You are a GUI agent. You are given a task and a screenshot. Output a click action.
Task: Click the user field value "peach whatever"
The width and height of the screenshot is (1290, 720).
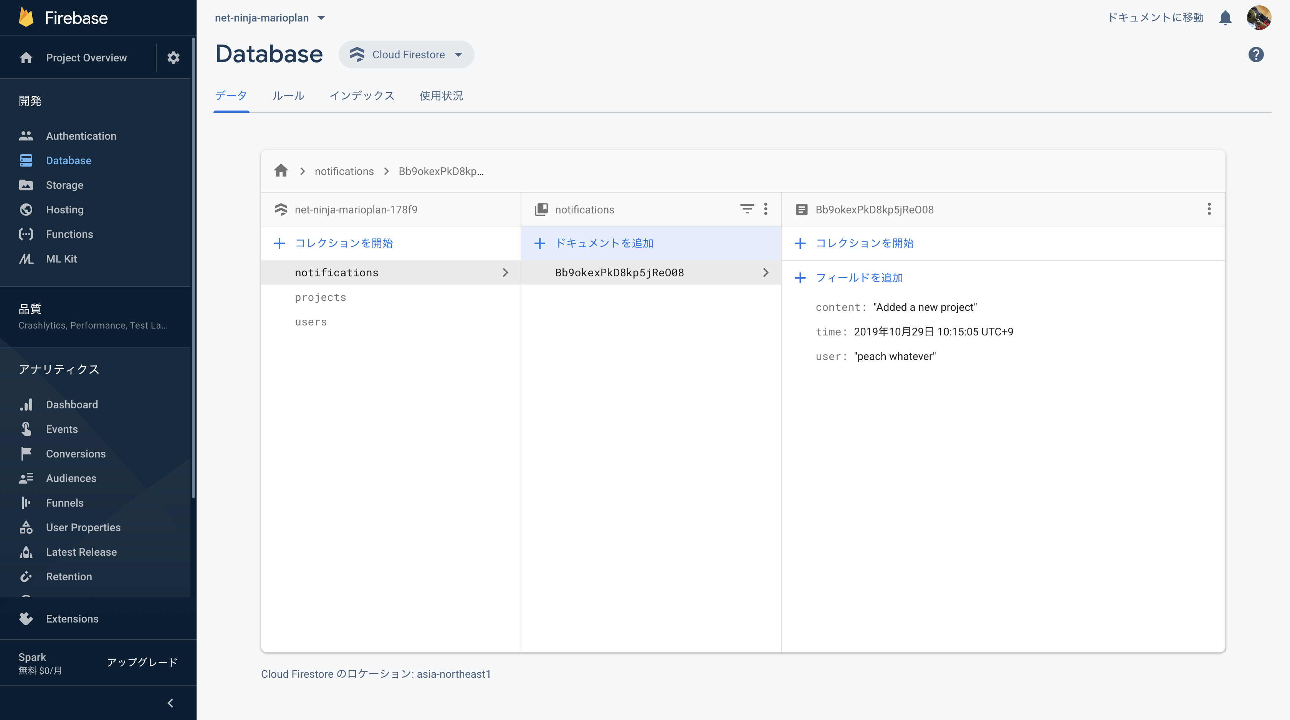(895, 356)
